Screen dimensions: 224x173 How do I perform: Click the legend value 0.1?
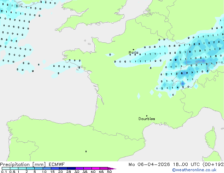(4, 172)
